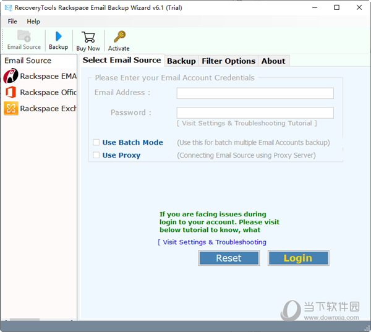This screenshot has height=332, width=371.
Task: Focus the Email Address input field
Action: point(255,93)
